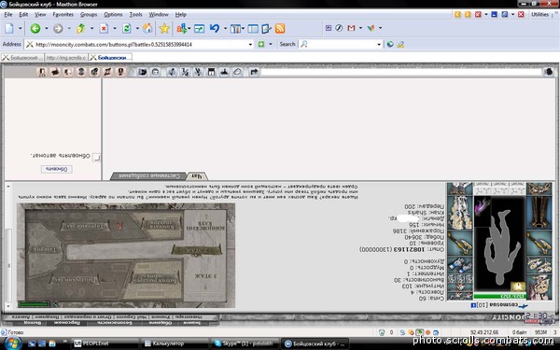Select the "Системные сообщения" tab
560x350 pixels.
(148, 175)
